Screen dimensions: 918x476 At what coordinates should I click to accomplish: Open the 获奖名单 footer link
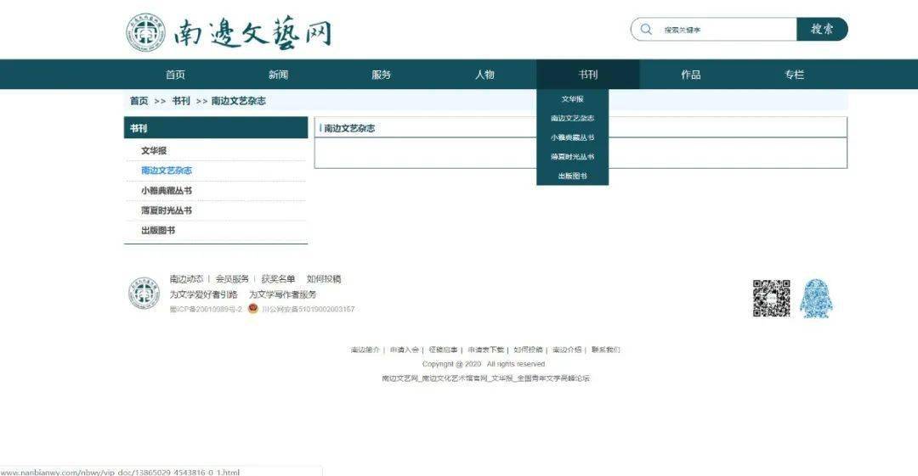[x=278, y=278]
